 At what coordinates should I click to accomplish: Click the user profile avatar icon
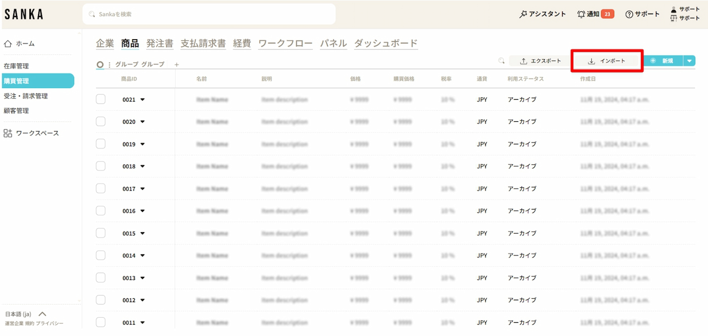pos(674,9)
